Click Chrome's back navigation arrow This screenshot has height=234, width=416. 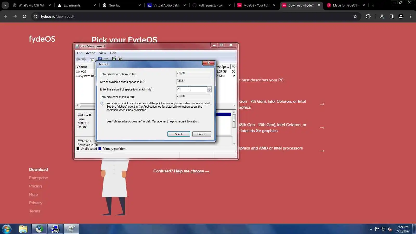(x=6, y=16)
